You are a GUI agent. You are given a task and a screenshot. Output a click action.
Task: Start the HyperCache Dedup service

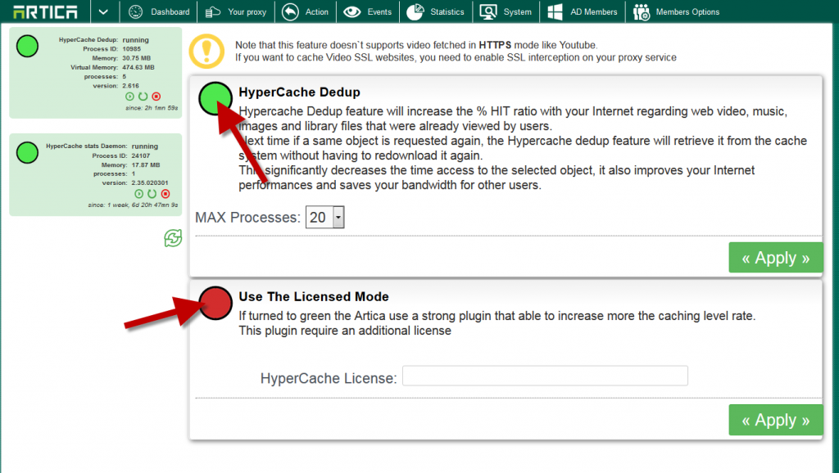(129, 97)
